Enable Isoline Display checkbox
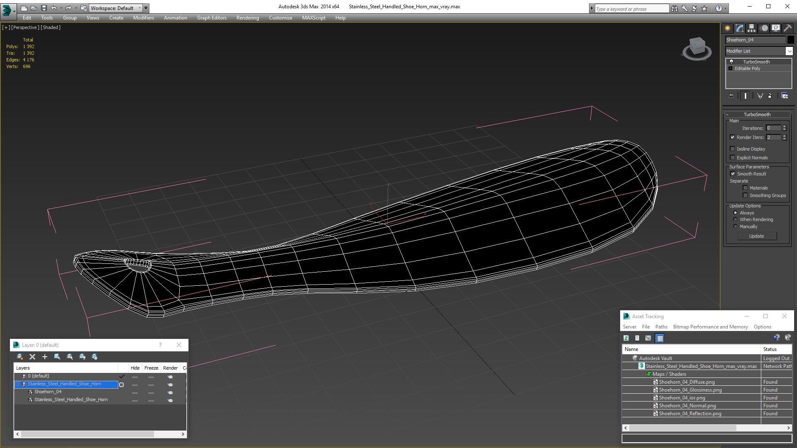Image resolution: width=797 pixels, height=448 pixels. coord(732,149)
